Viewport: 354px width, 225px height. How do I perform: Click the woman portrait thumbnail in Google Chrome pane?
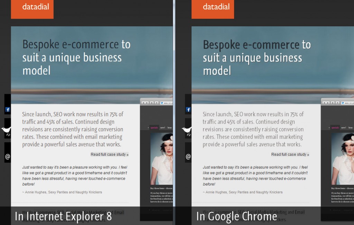pos(342,159)
